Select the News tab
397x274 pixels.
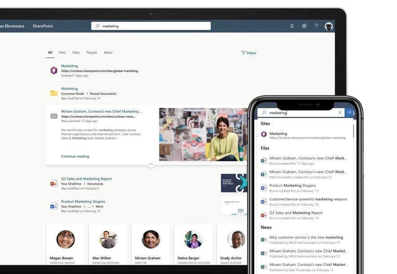(x=108, y=53)
